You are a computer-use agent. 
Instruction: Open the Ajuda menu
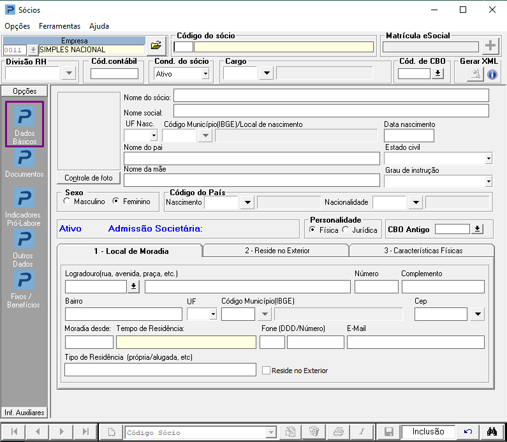99,26
